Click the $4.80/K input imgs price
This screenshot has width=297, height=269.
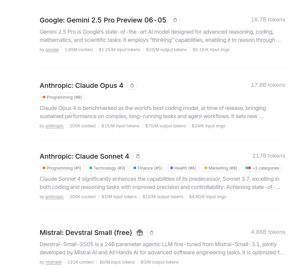pos(208,197)
